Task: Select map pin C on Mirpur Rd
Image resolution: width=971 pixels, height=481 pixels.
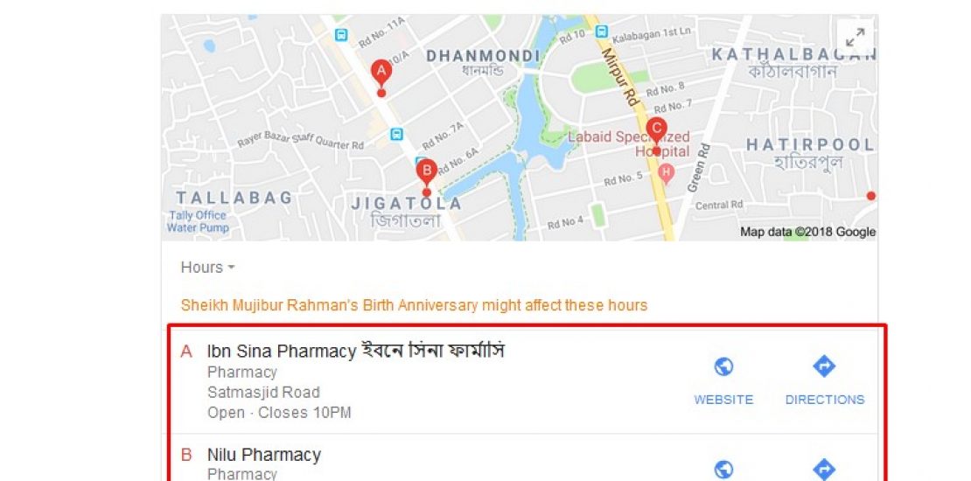Action: click(656, 130)
